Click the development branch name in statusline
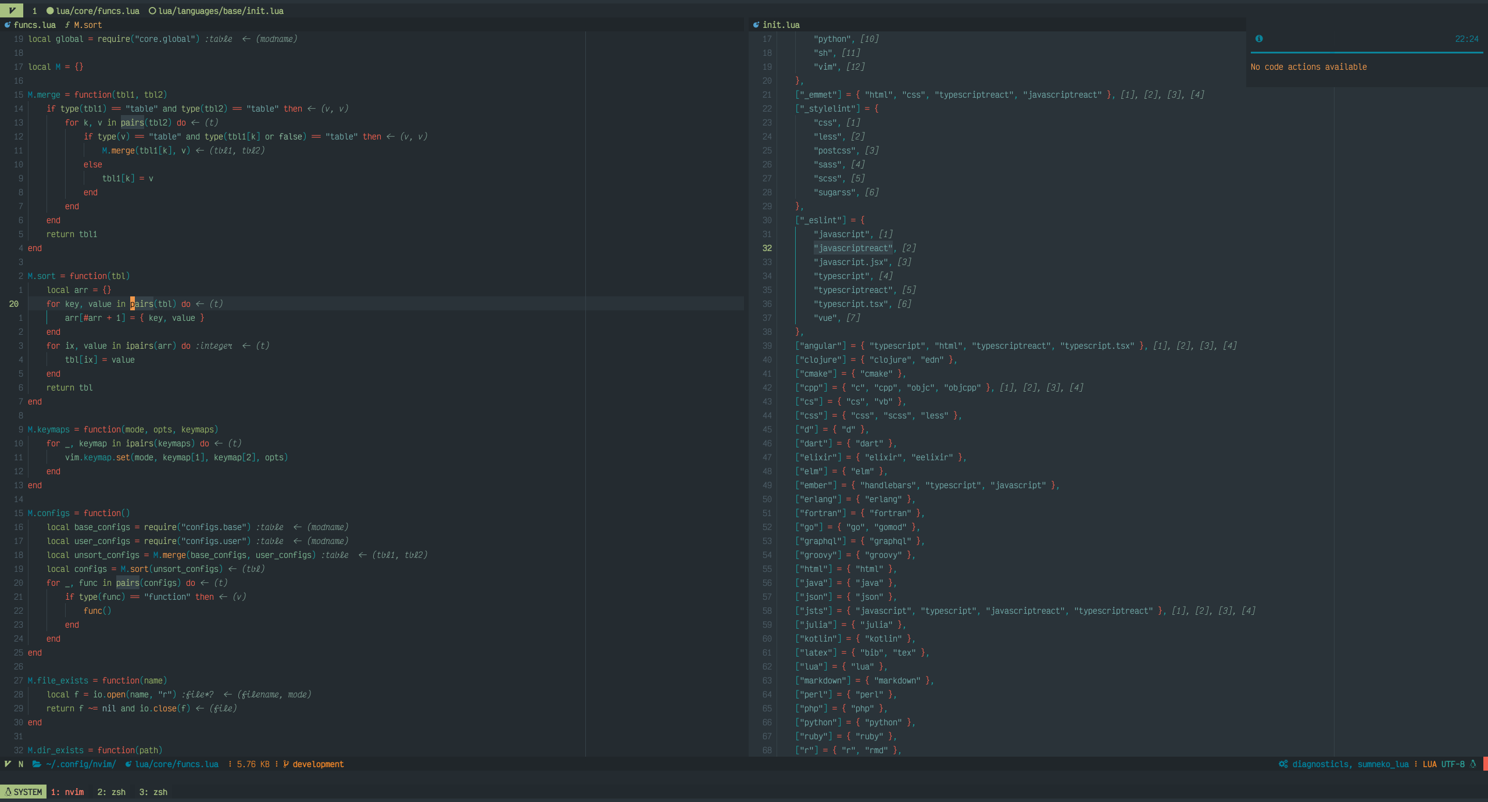This screenshot has width=1488, height=802. (318, 764)
